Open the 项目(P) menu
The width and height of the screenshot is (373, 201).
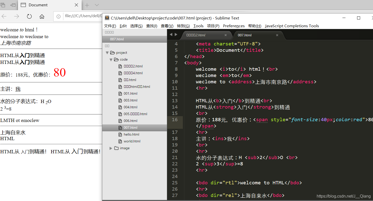[213, 26]
